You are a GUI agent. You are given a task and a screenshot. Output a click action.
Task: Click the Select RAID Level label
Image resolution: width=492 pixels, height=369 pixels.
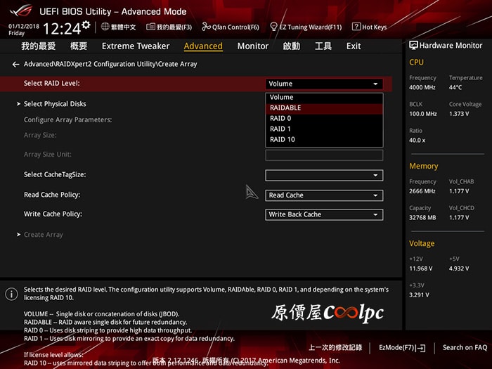pyautogui.click(x=52, y=83)
